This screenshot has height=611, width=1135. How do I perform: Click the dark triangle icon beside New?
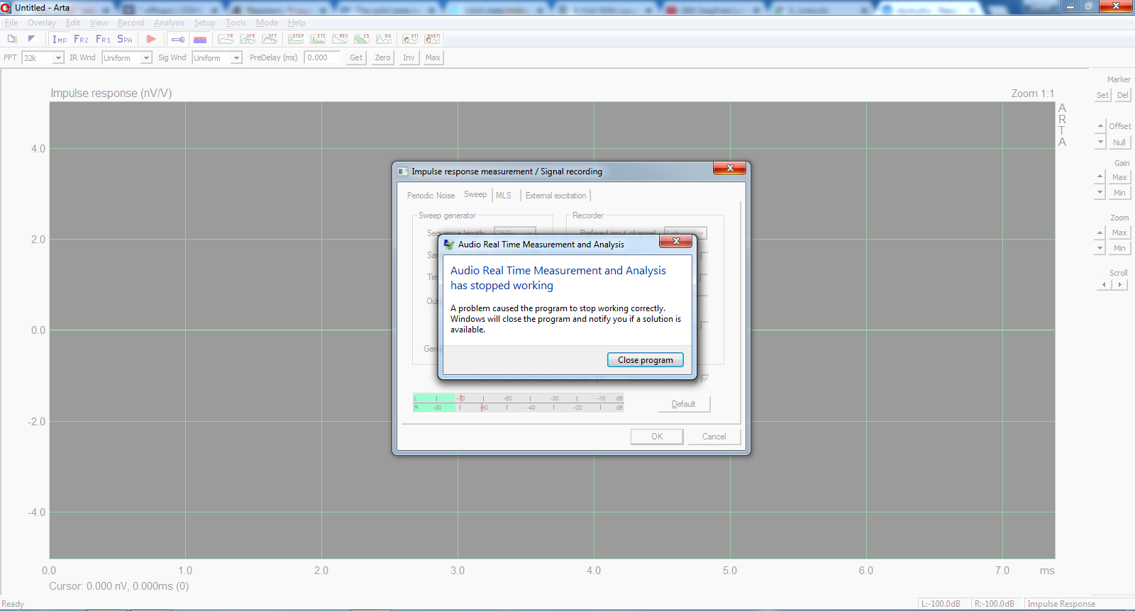point(31,39)
